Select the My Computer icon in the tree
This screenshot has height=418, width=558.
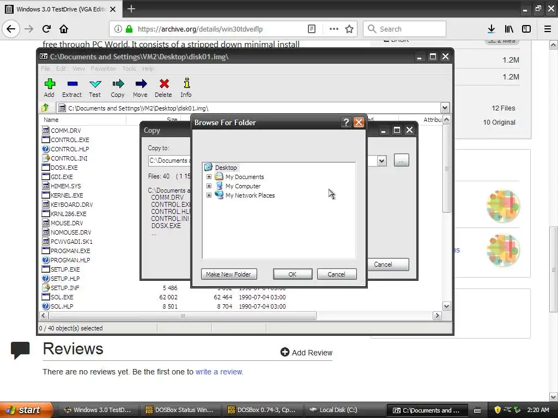pos(219,186)
